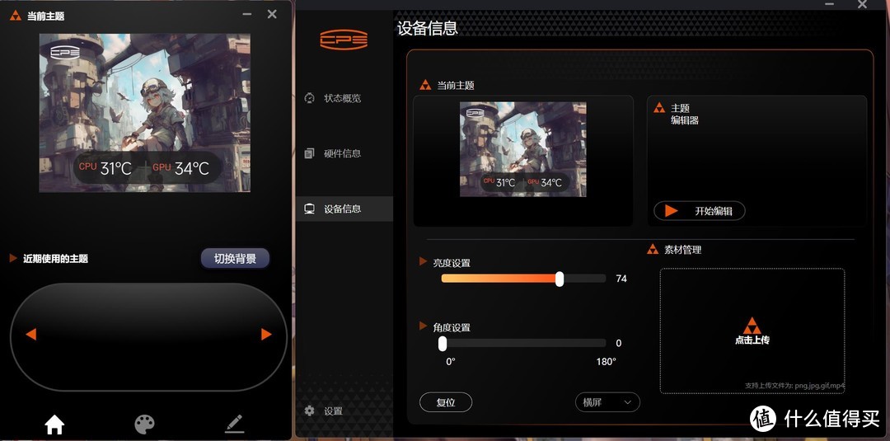The image size is (890, 441).
Task: Select 设备信息 in sidebar
Action: pos(344,209)
